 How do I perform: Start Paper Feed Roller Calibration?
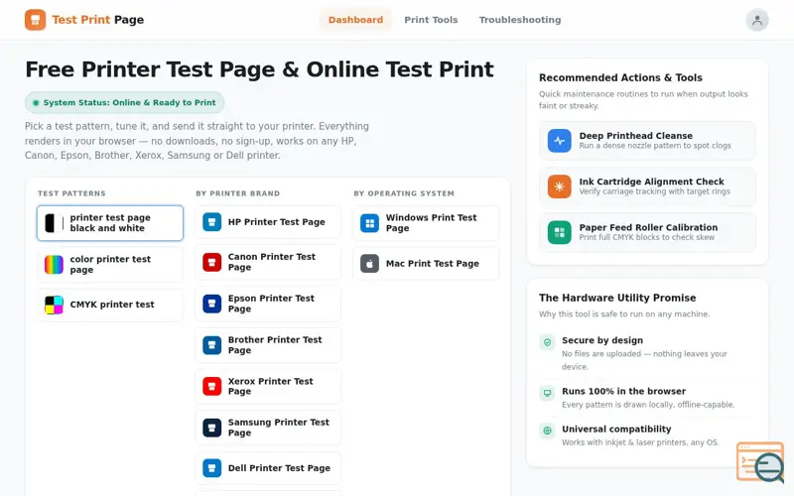[647, 232]
